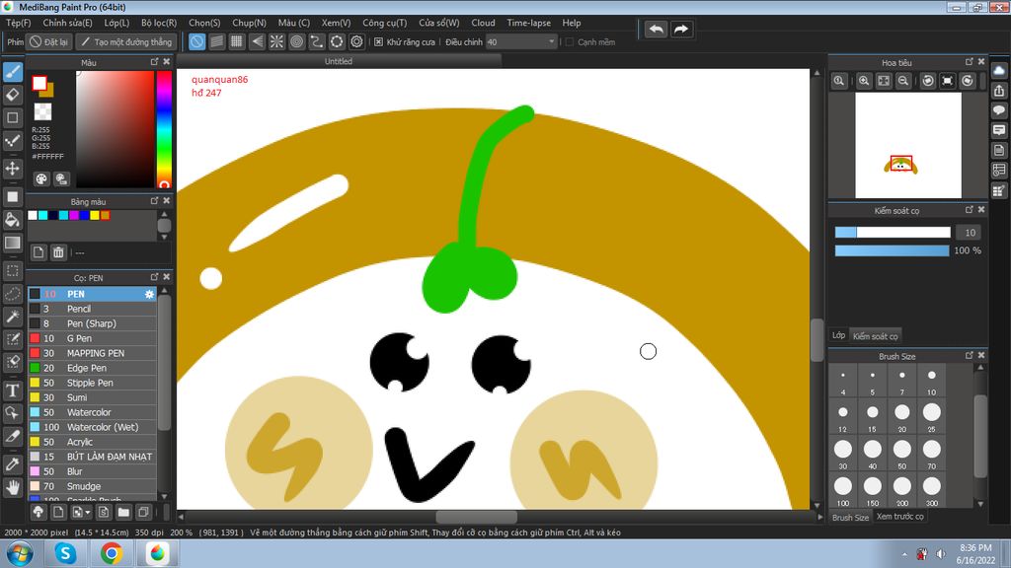Toggle Khử răng cưa checkbox
Screen dimensions: 1011x568
pyautogui.click(x=378, y=41)
